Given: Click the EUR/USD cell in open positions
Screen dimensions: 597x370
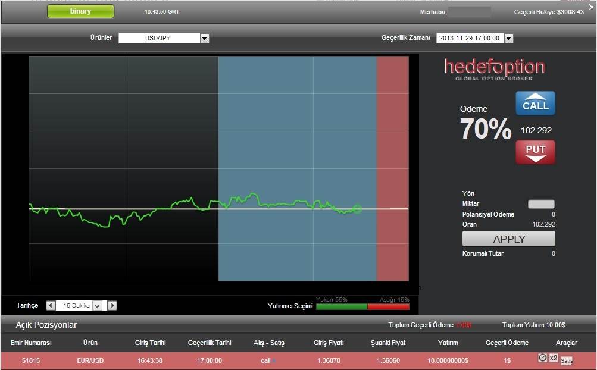Looking at the screenshot, I should (90, 360).
